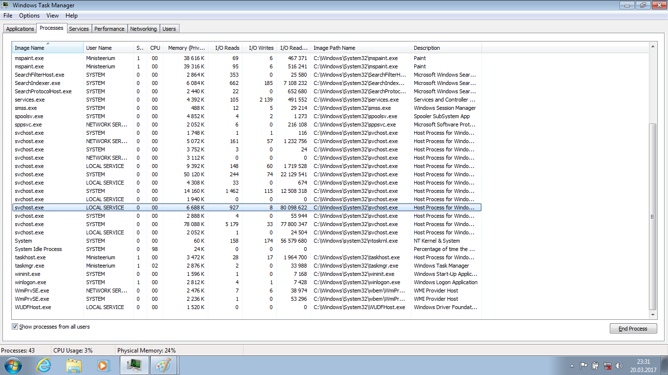668x375 pixels.
Task: Select the wininit.exe process
Action: pyautogui.click(x=247, y=274)
